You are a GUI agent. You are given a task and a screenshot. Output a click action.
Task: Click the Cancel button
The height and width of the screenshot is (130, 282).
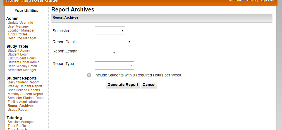[x=149, y=85]
